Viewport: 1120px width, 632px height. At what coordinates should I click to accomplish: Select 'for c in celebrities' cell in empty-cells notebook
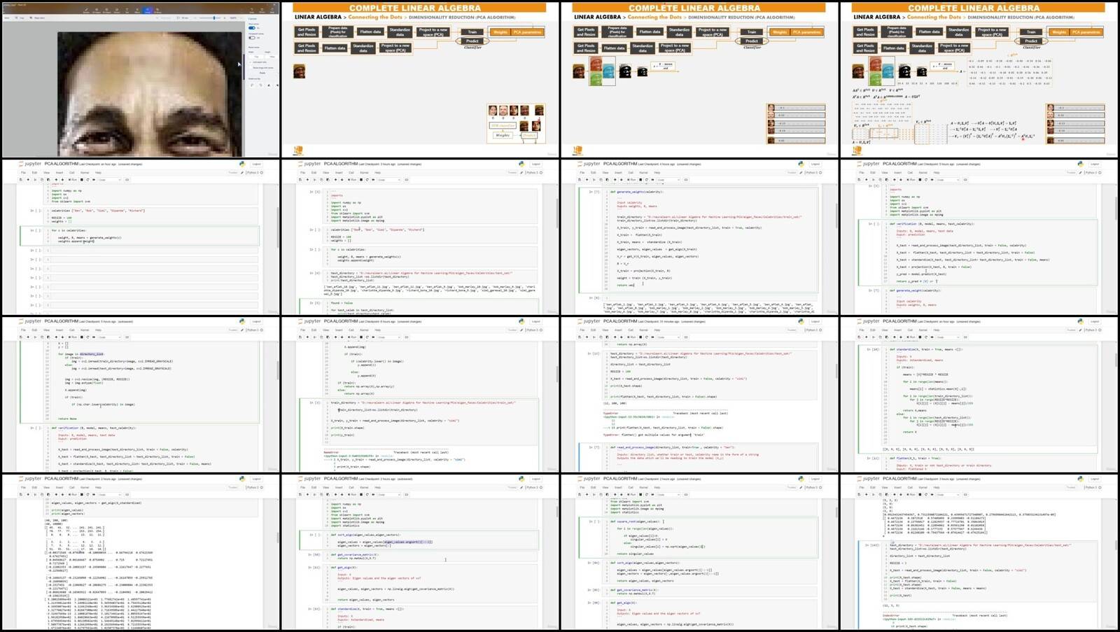(x=140, y=236)
